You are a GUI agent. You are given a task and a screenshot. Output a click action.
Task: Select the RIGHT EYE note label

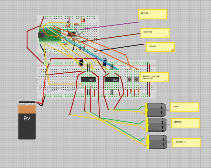155,33
